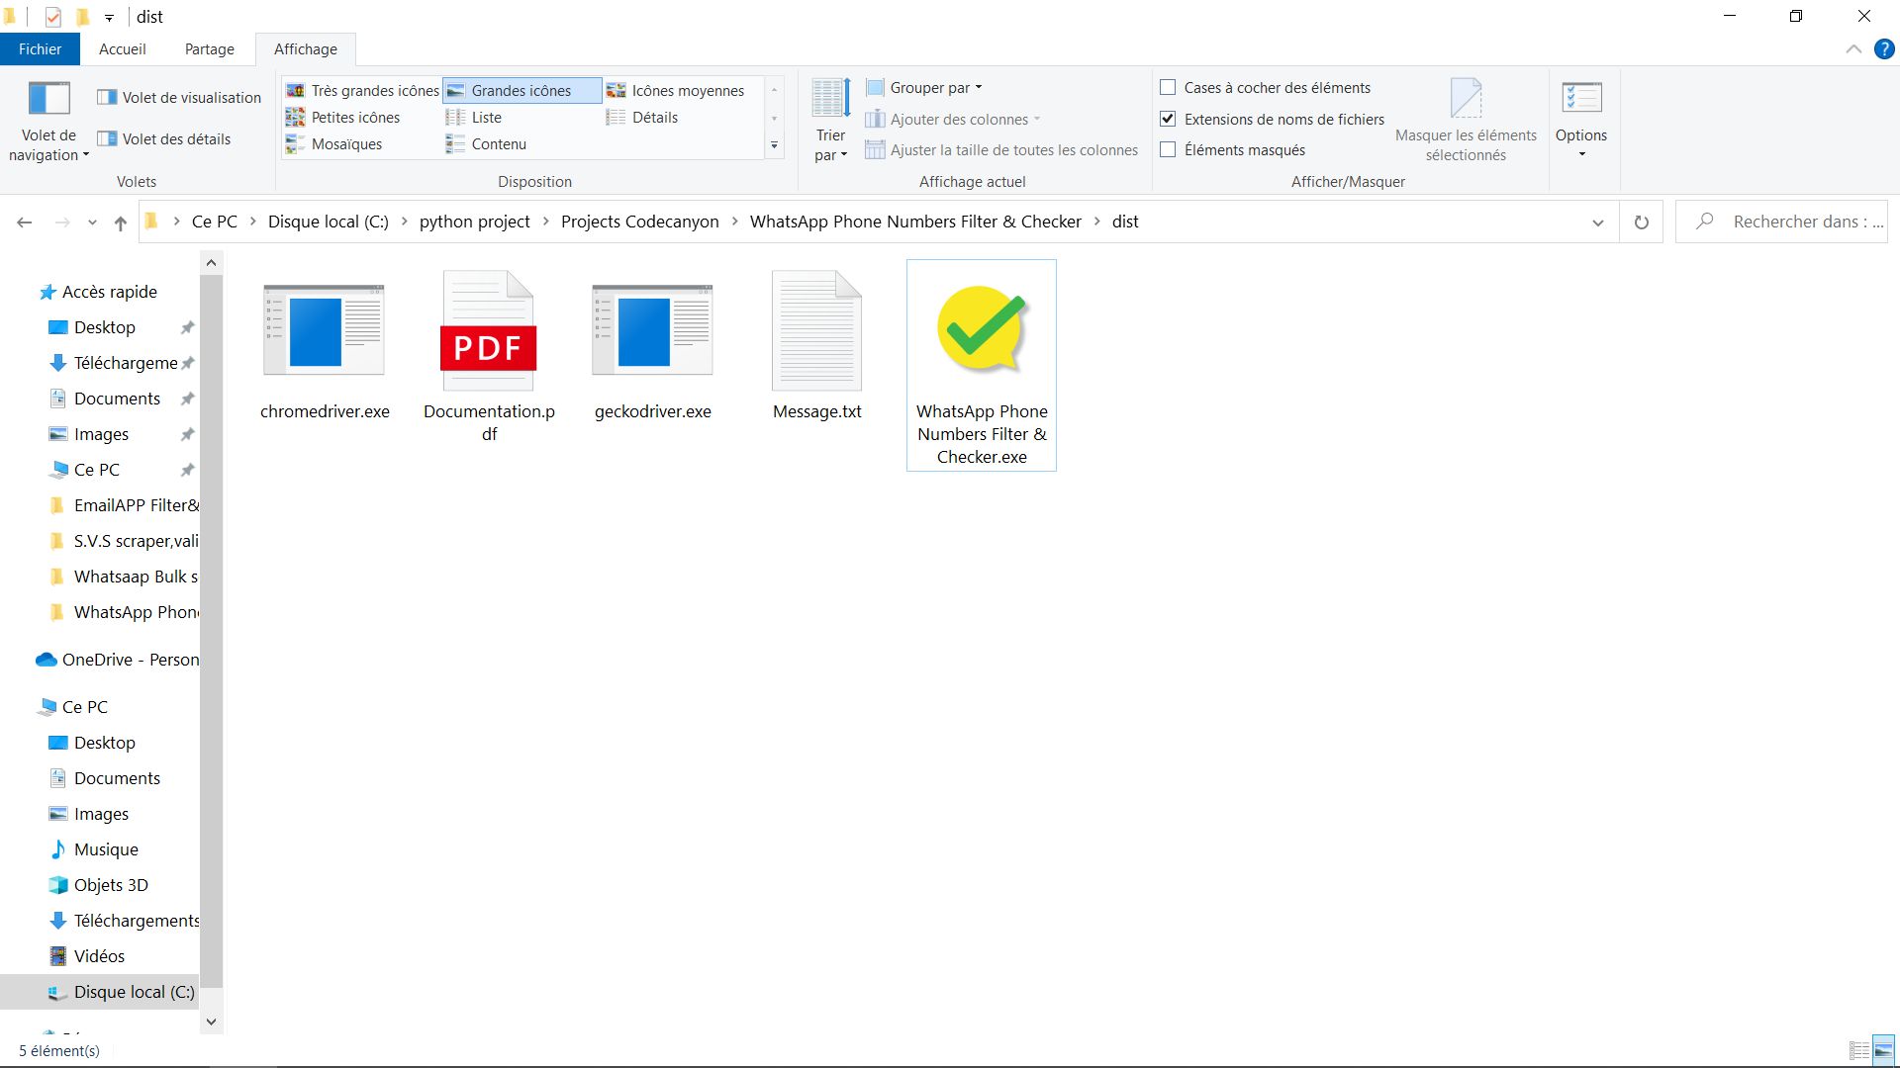The height and width of the screenshot is (1068, 1900).
Task: Navigate back to previous folder
Action: pyautogui.click(x=25, y=222)
